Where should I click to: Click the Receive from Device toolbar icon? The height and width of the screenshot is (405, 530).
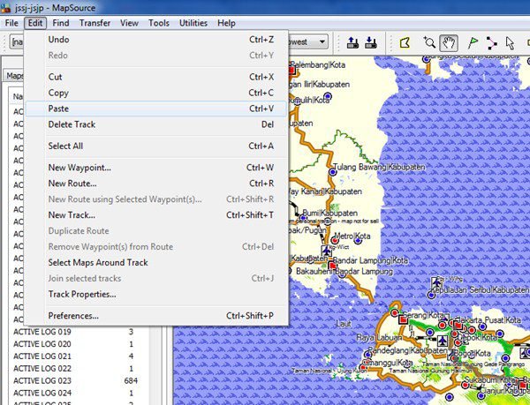point(370,41)
